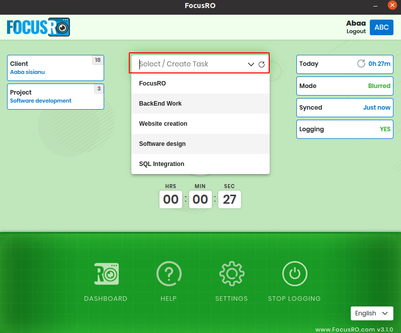Viewport: 401px width, 333px height.
Task: Click the FocusRO logo
Action: click(x=38, y=27)
